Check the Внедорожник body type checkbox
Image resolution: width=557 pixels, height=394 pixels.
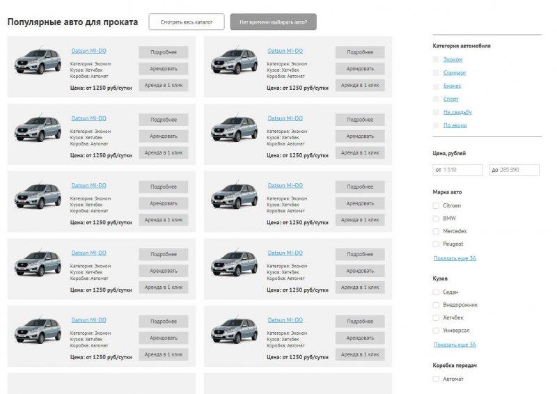click(x=436, y=305)
